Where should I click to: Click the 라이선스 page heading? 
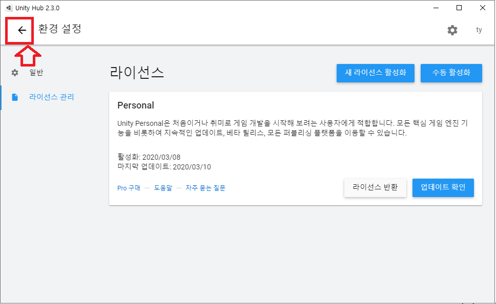point(137,72)
